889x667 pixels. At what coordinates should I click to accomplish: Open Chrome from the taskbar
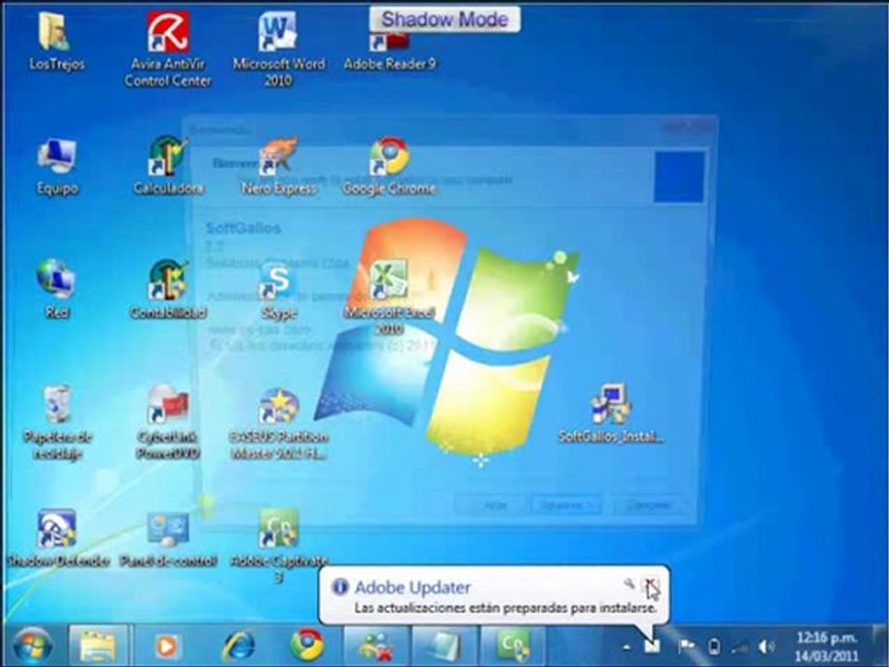click(x=307, y=646)
